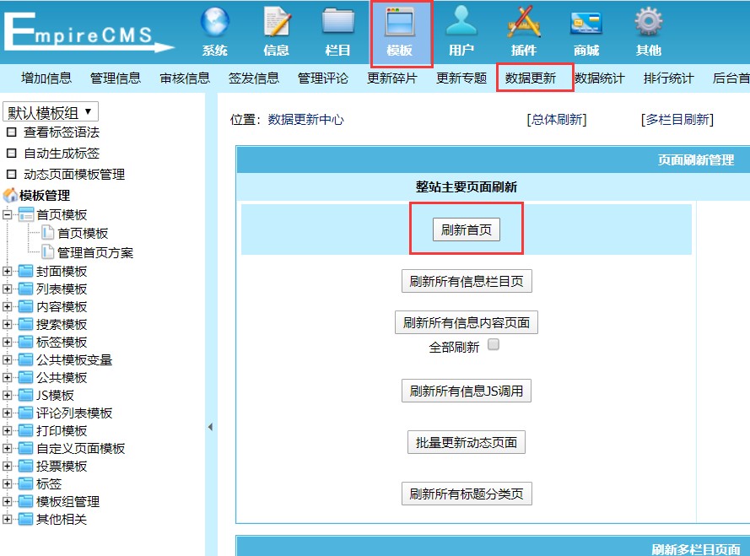750x556 pixels.
Task: Open the 信息 document-pencil icon
Action: pos(277,23)
